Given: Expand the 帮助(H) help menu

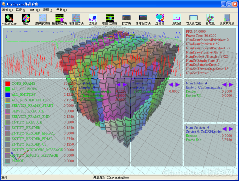Looking at the screenshot, I should (61, 10).
